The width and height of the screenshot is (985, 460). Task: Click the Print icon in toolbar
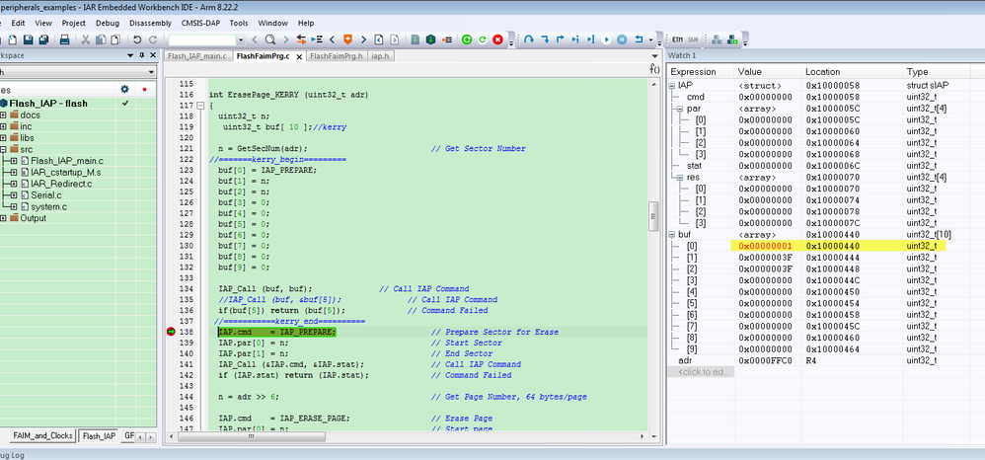[x=64, y=39]
